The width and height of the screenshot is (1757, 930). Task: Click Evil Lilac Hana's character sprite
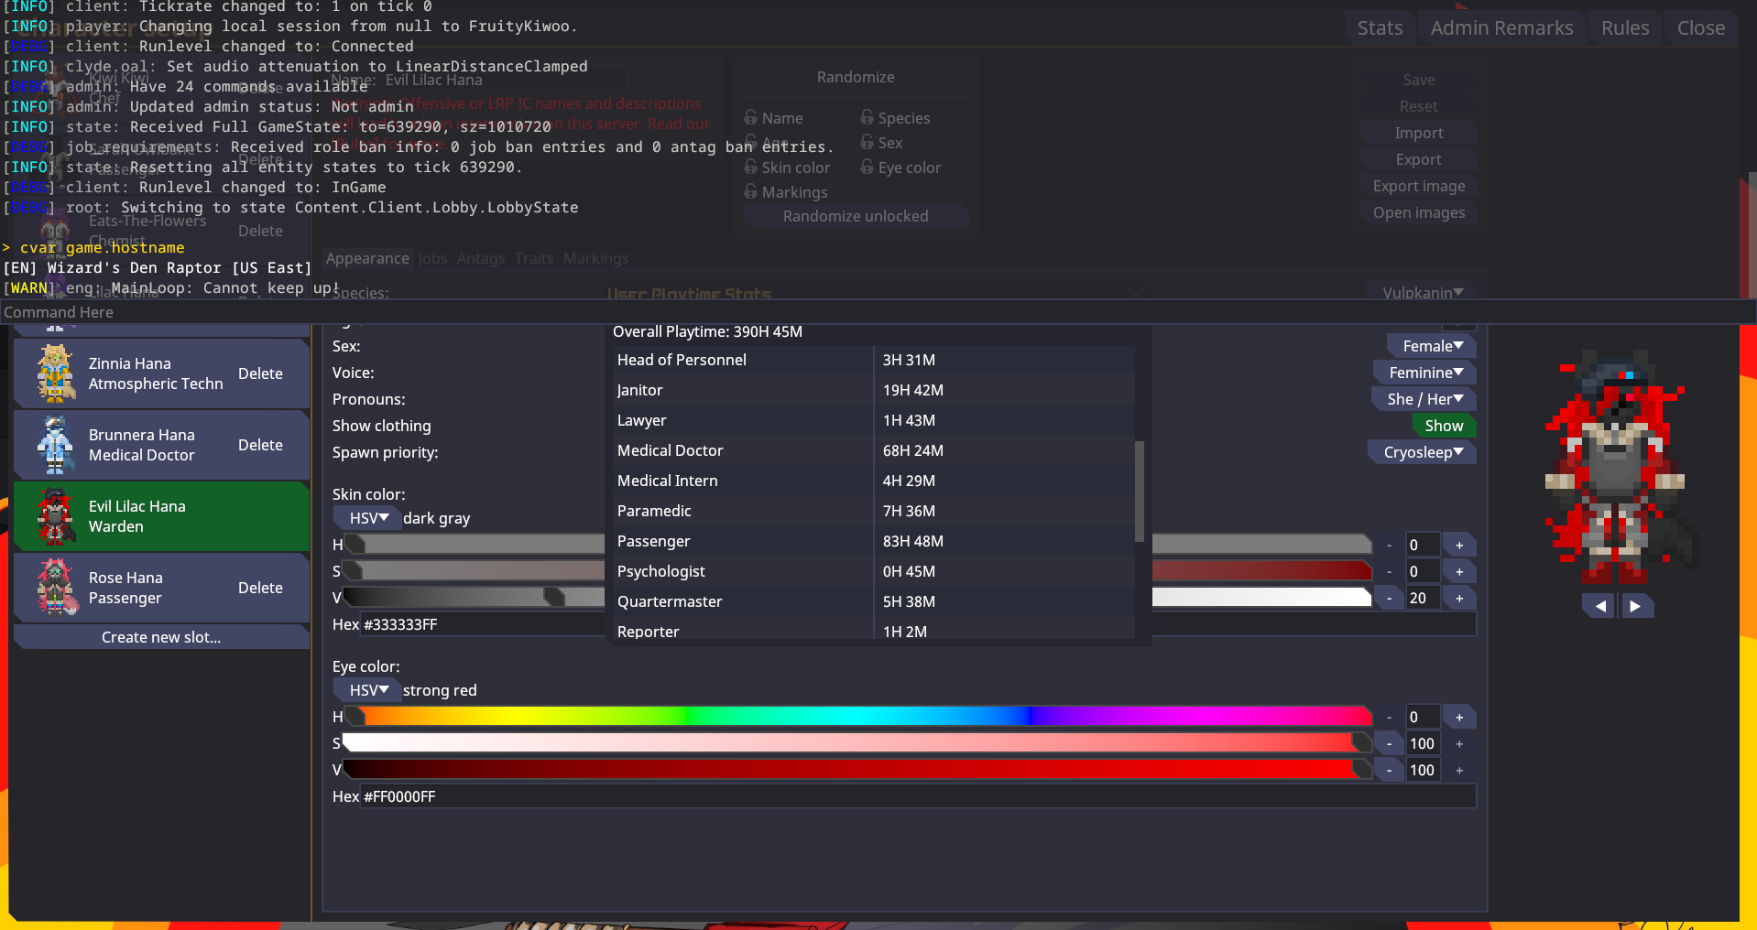(56, 516)
